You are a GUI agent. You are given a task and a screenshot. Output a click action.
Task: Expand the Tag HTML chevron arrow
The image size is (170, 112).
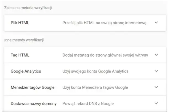click(x=156, y=55)
